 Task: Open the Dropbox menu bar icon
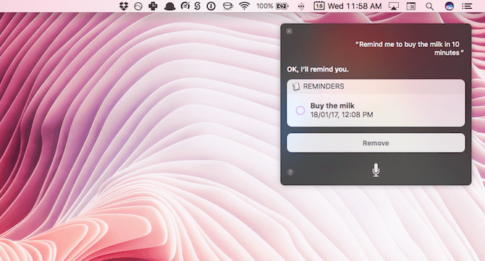click(x=124, y=6)
